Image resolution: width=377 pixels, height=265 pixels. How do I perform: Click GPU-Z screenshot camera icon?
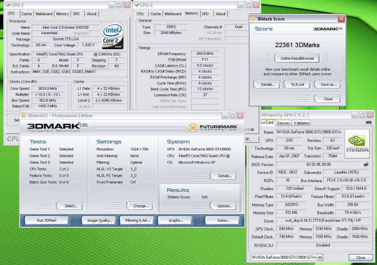coord(369,122)
